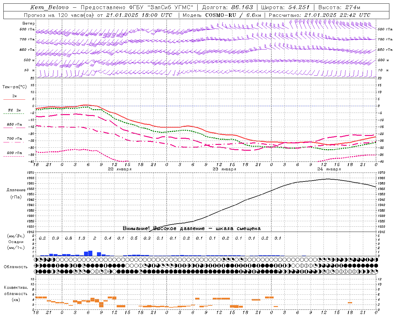The image size is (394, 315).
Task: Click the "500 гПа" temperature legend entry
Action: (14, 153)
